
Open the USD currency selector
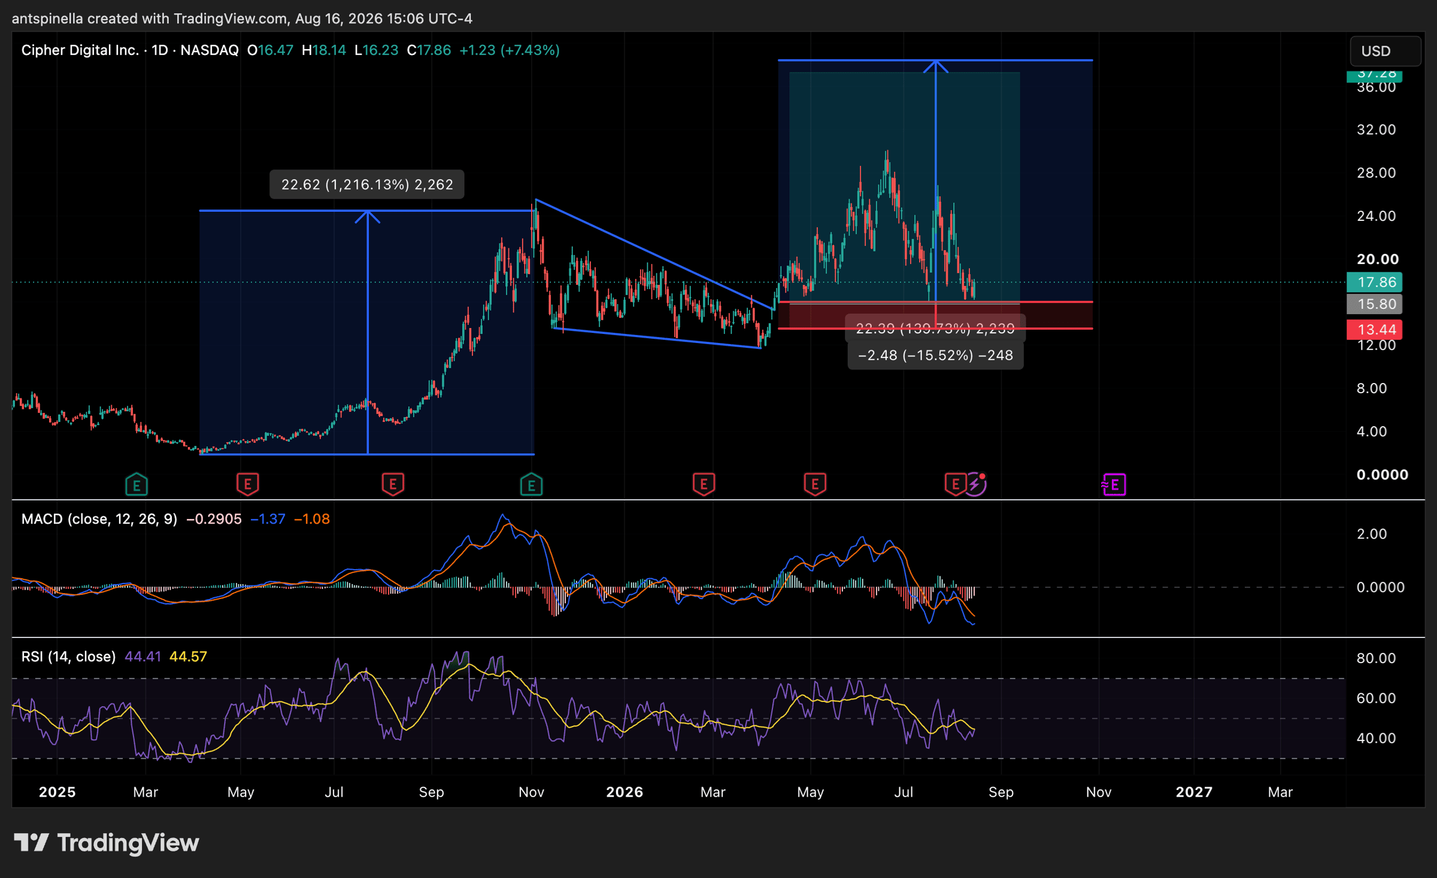tap(1385, 51)
